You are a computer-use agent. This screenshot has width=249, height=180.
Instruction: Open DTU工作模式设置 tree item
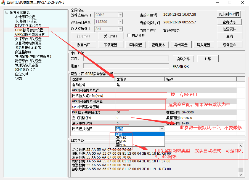click(x=28, y=26)
